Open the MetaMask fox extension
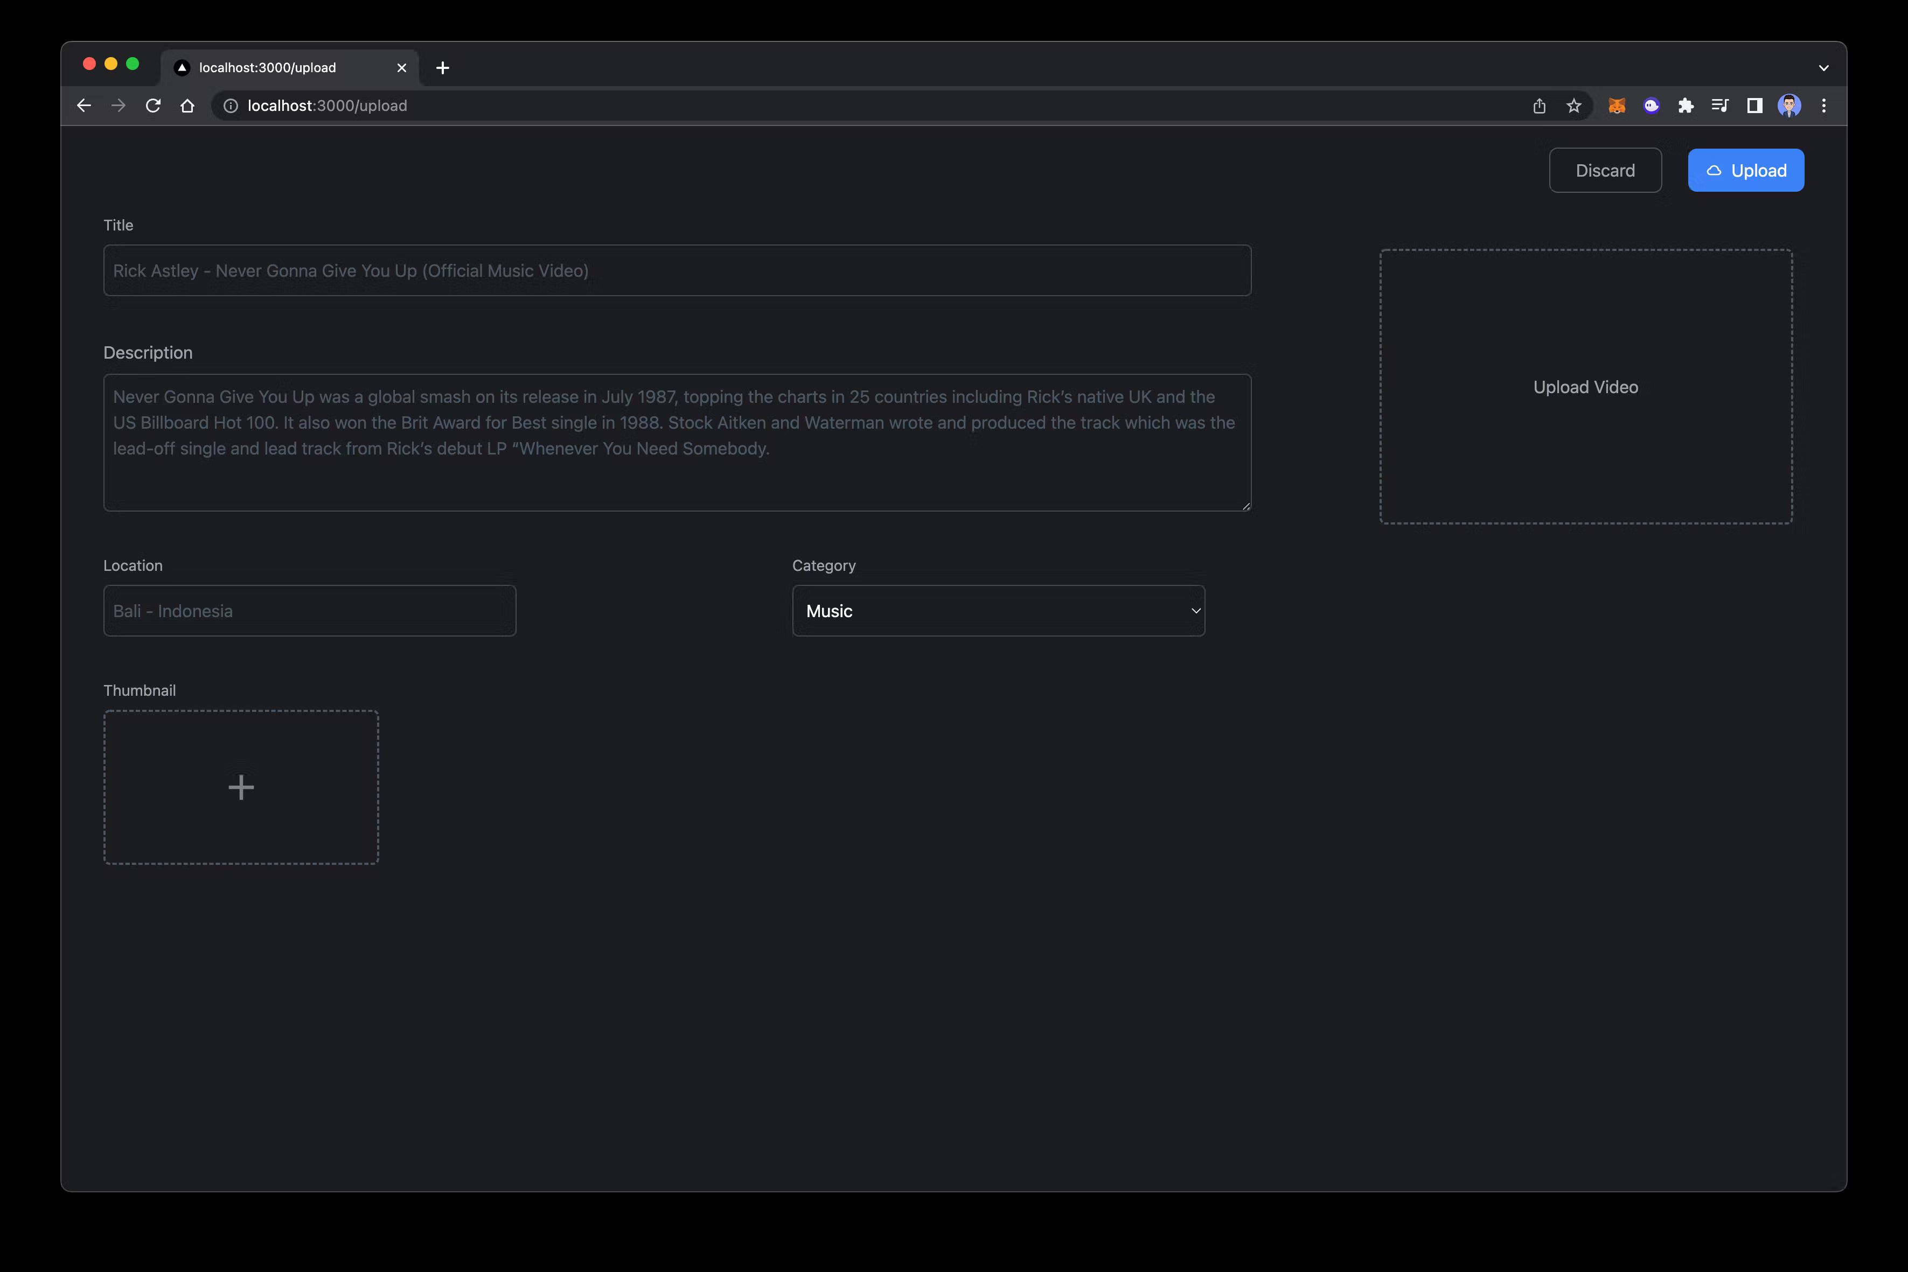Screen dimensions: 1908x1272 click(x=1617, y=106)
